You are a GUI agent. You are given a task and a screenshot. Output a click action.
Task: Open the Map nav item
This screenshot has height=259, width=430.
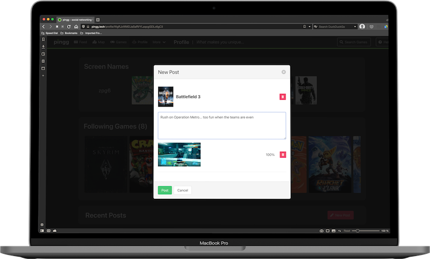[99, 42]
